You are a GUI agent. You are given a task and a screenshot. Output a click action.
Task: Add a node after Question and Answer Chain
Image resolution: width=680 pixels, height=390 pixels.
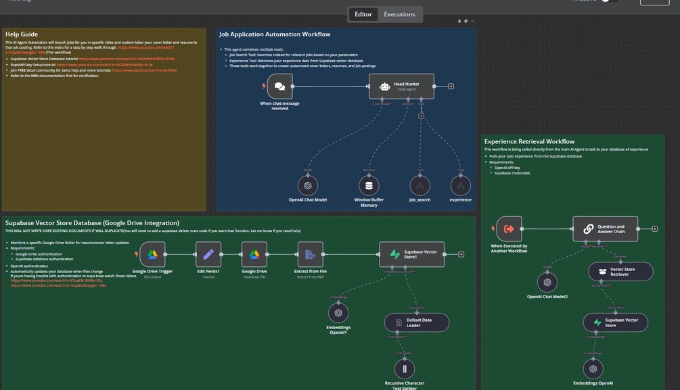[655, 229]
